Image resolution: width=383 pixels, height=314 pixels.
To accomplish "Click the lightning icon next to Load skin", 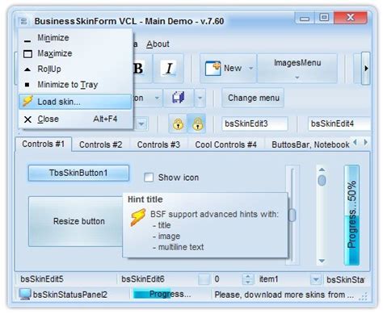I will pos(27,102).
